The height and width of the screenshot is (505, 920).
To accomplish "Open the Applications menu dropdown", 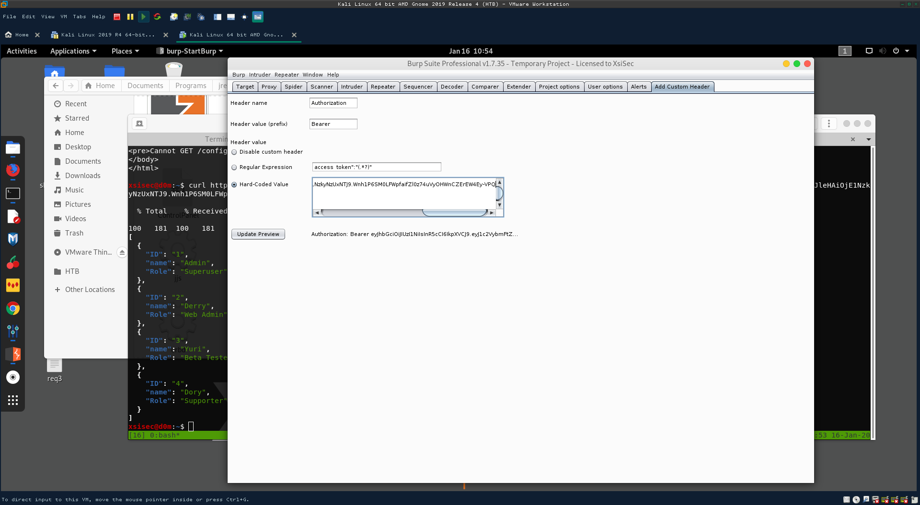I will click(x=73, y=51).
